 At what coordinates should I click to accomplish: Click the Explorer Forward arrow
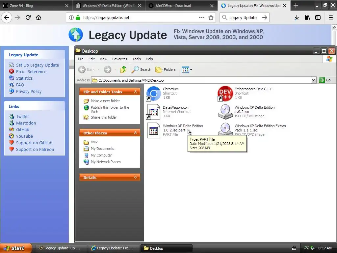point(108,70)
